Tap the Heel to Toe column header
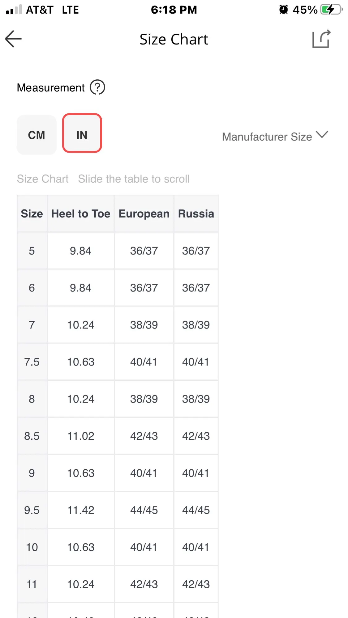The width and height of the screenshot is (348, 618). coord(81,214)
